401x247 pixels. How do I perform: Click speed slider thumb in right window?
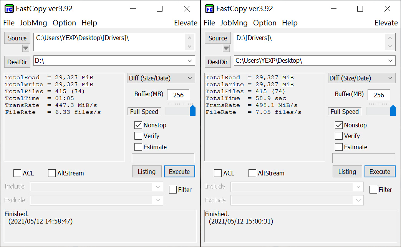pyautogui.click(x=393, y=110)
